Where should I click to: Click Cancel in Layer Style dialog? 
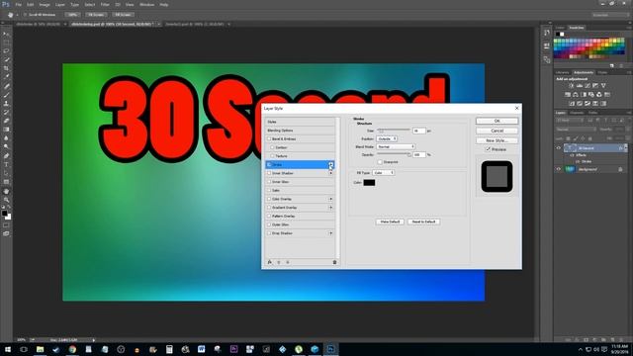(497, 131)
